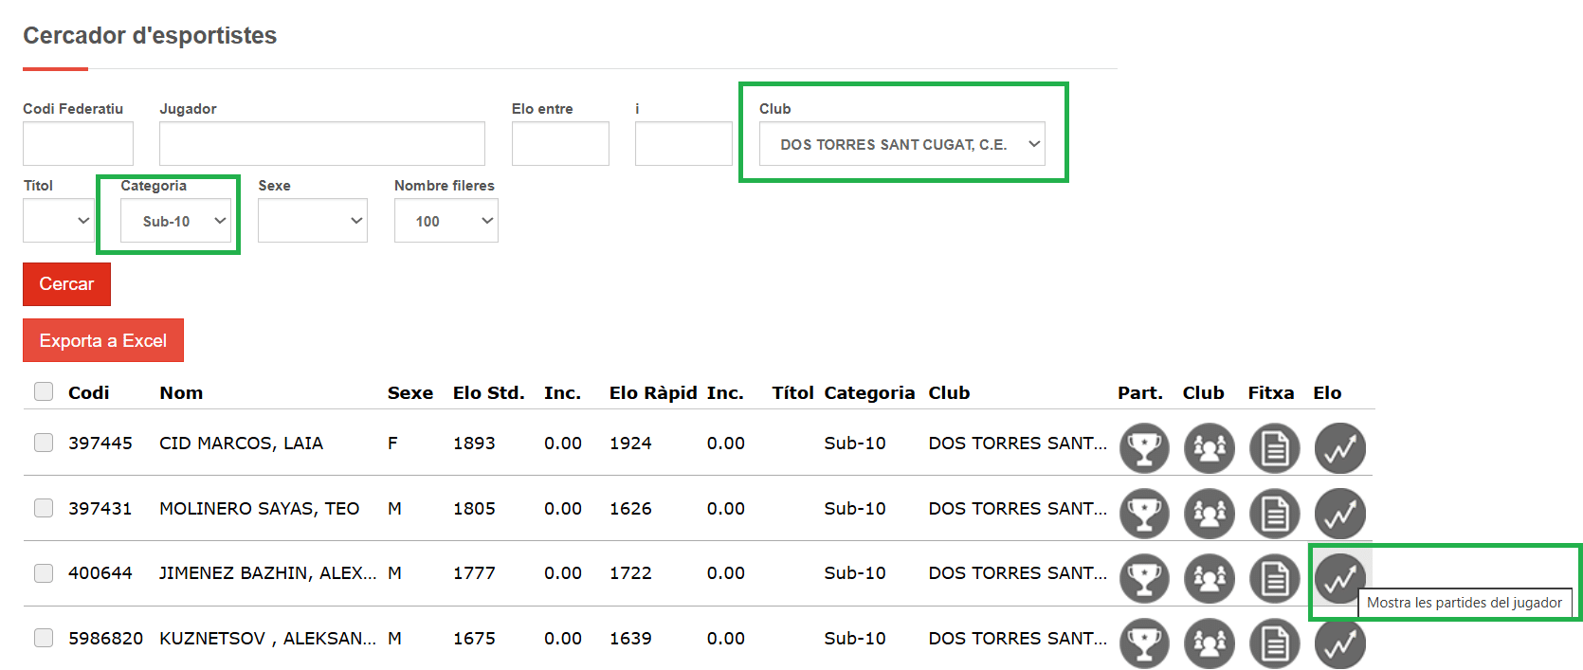Click the Exporta a Excel button
The image size is (1583, 670).
pos(103,340)
